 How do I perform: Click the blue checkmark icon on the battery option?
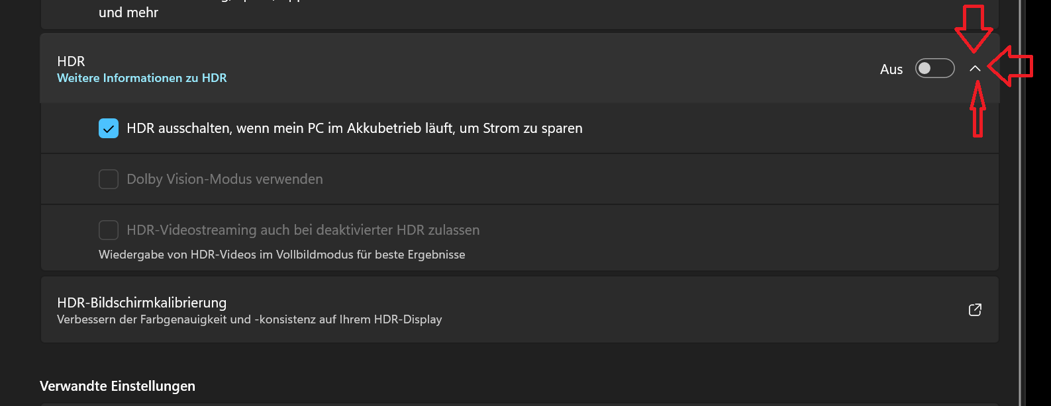coord(108,128)
